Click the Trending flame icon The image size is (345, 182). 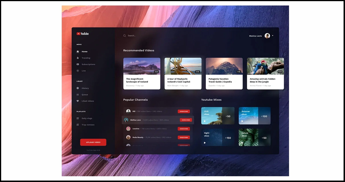(x=78, y=58)
